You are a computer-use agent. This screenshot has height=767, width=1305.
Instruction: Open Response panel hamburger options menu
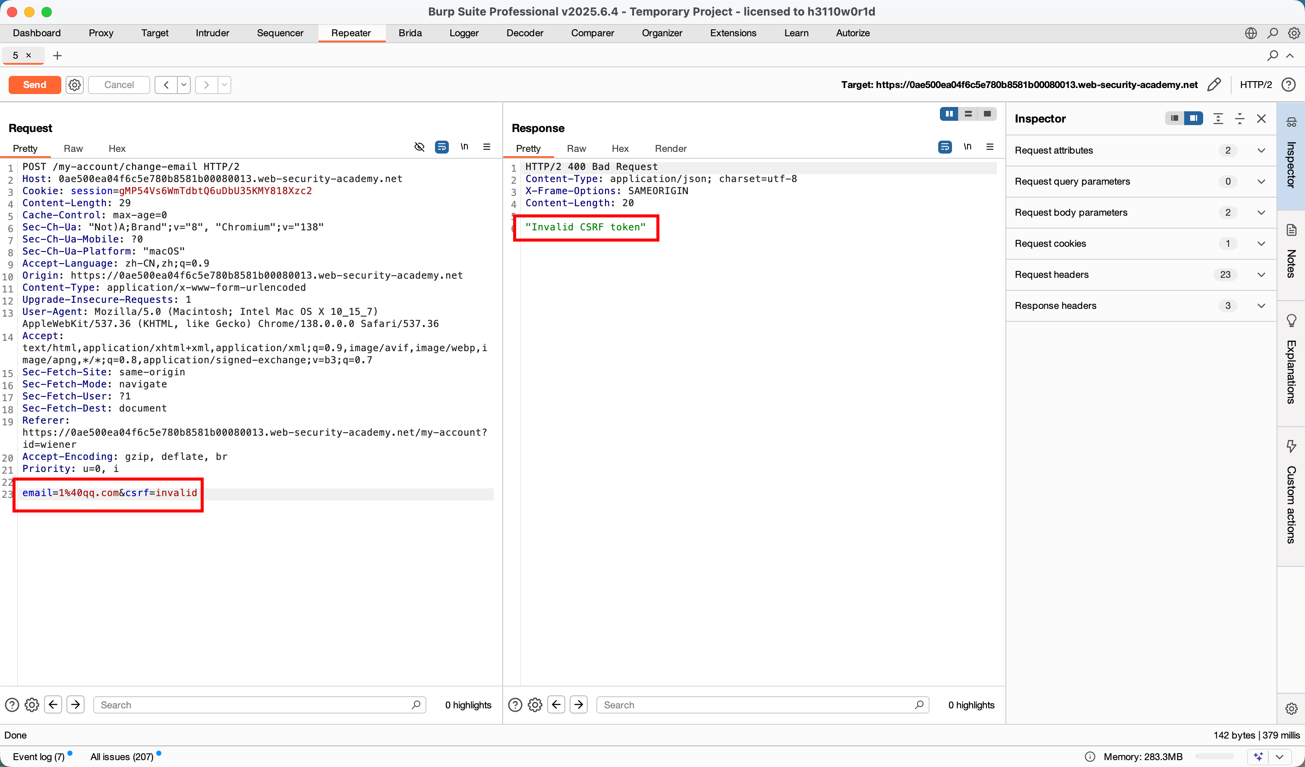[x=990, y=147]
